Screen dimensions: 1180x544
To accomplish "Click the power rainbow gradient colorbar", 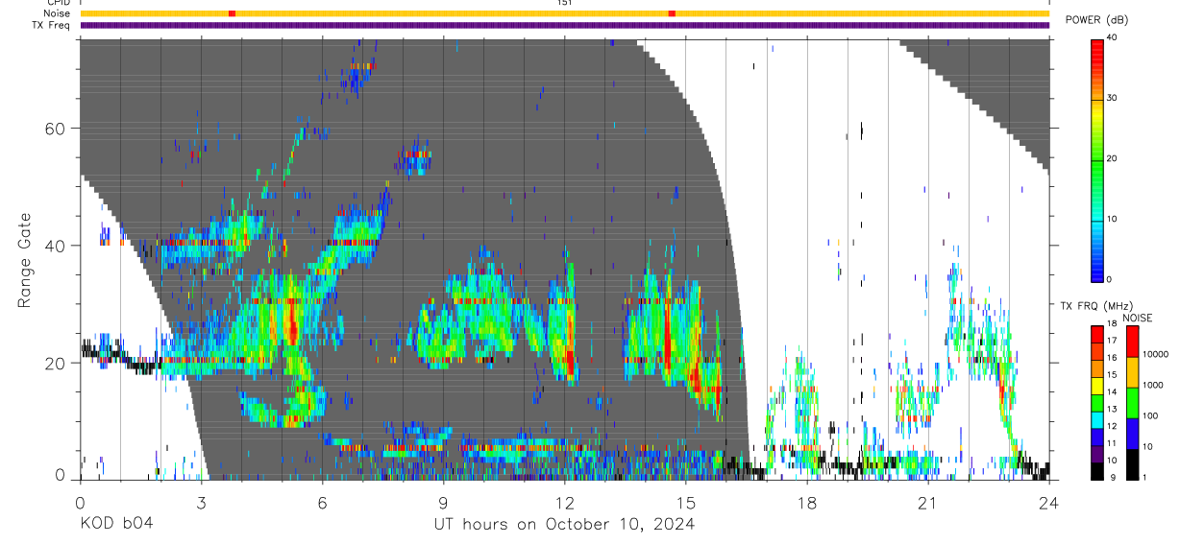I will point(1097,159).
